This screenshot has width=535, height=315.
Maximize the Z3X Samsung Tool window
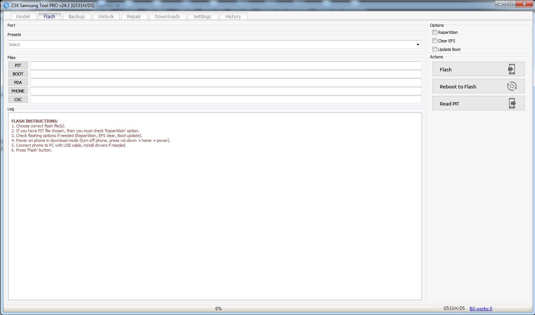tap(510, 4)
